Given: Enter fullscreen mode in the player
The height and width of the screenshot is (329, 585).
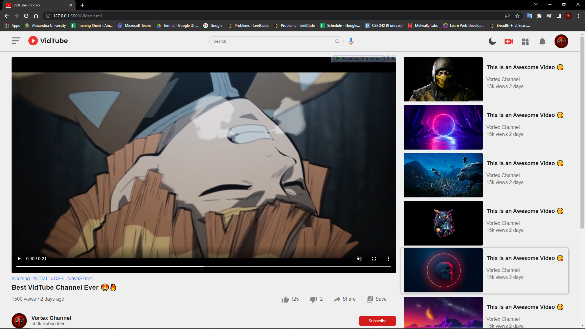Looking at the screenshot, I should [374, 259].
